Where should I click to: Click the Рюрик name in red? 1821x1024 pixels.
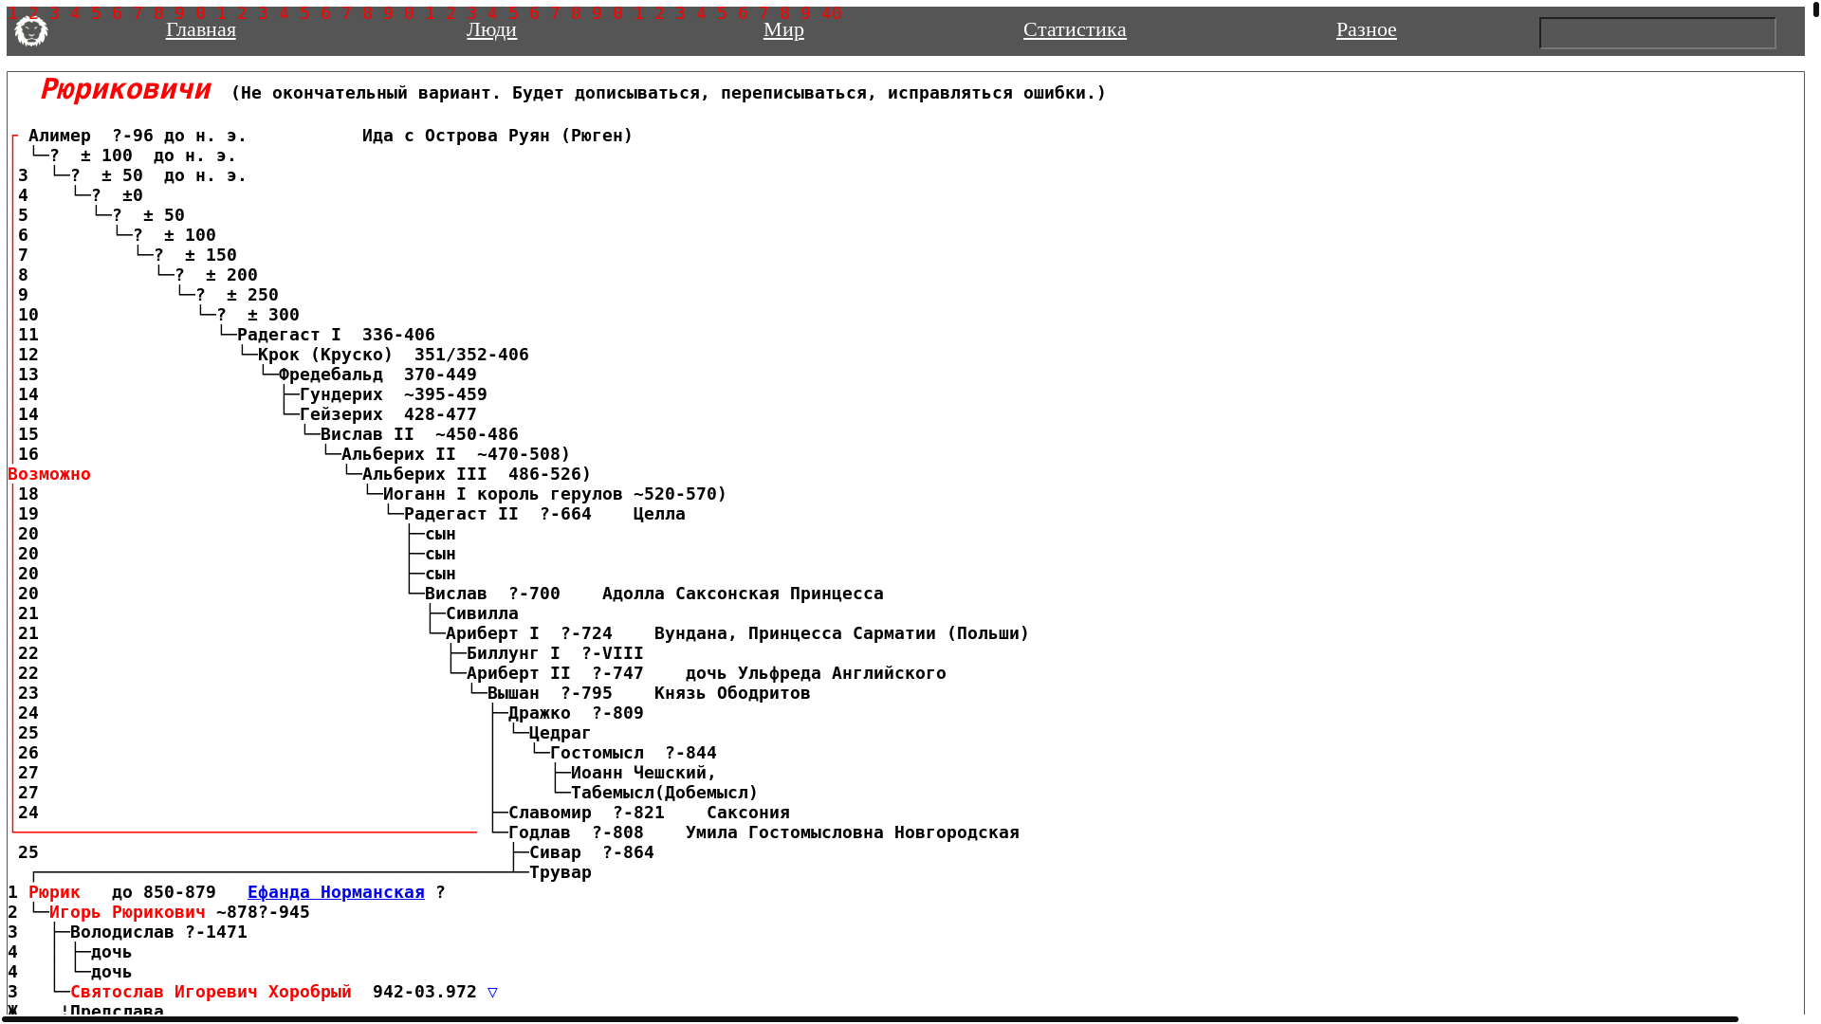pyautogui.click(x=54, y=892)
